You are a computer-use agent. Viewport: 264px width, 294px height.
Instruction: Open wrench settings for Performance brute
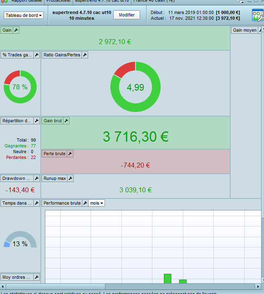pyautogui.click(x=85, y=203)
